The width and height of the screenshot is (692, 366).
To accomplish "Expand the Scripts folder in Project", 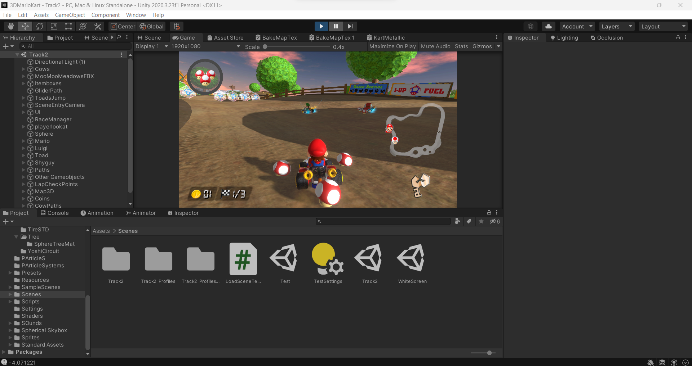I will (x=10, y=302).
